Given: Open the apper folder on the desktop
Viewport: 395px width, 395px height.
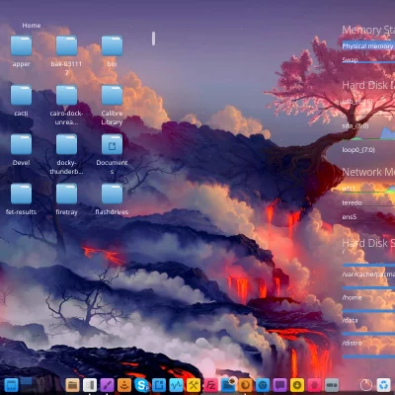Looking at the screenshot, I should point(22,46).
